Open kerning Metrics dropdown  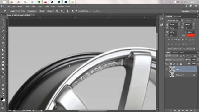tap(179, 28)
